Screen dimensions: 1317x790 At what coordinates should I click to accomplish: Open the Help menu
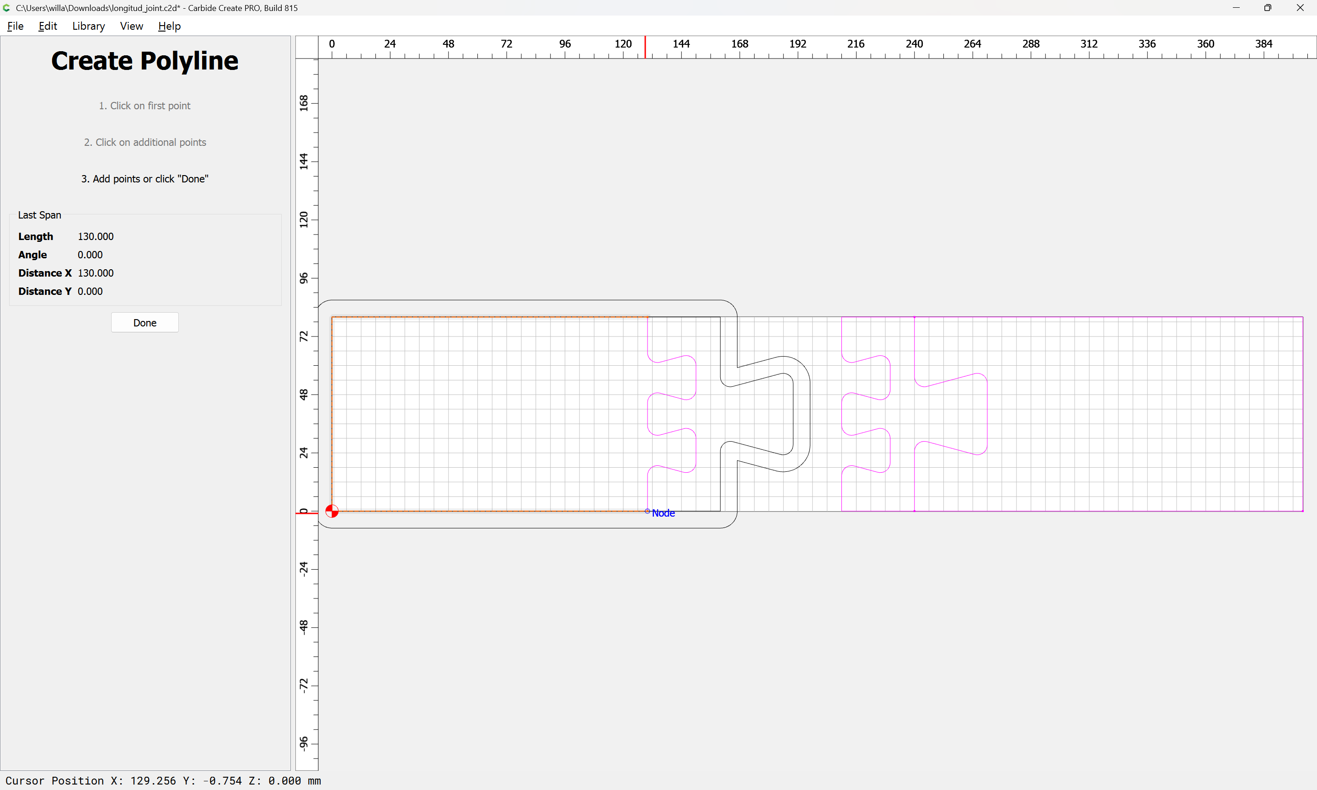(x=169, y=26)
